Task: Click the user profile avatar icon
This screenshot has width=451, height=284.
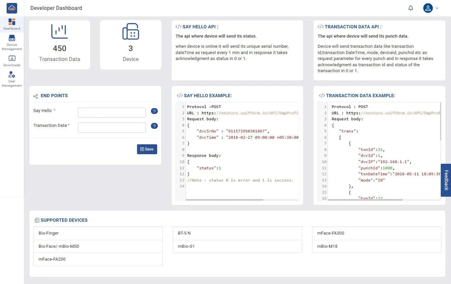Action: [x=428, y=8]
